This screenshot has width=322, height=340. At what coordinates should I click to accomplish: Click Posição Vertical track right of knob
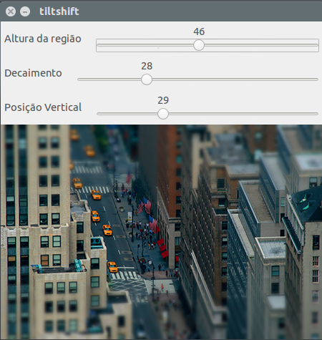coord(243,114)
